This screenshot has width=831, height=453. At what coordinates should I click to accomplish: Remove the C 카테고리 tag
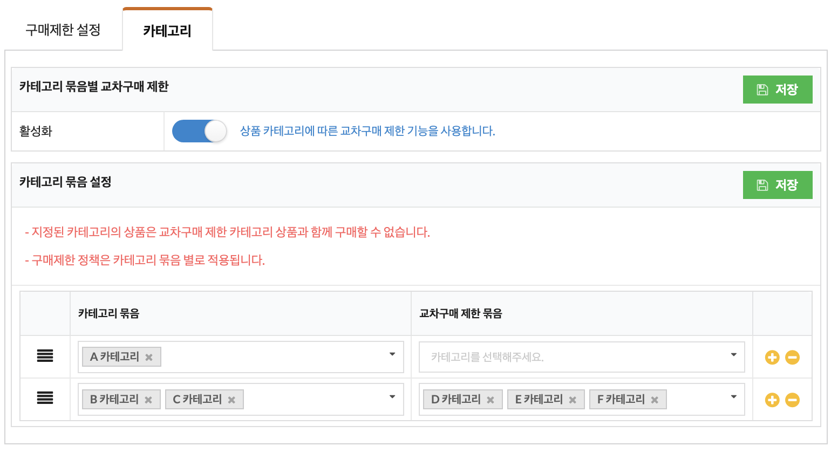[x=231, y=400]
